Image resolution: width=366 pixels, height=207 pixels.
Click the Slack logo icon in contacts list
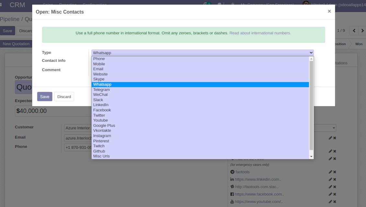click(232, 187)
